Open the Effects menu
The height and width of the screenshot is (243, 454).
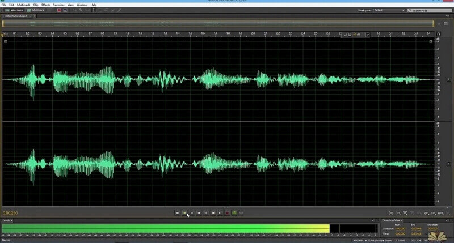click(46, 5)
